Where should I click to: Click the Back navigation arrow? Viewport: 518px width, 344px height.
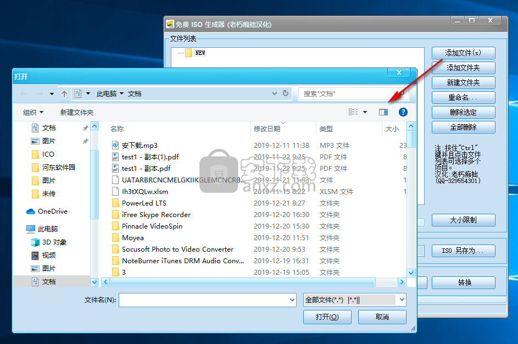tap(24, 94)
